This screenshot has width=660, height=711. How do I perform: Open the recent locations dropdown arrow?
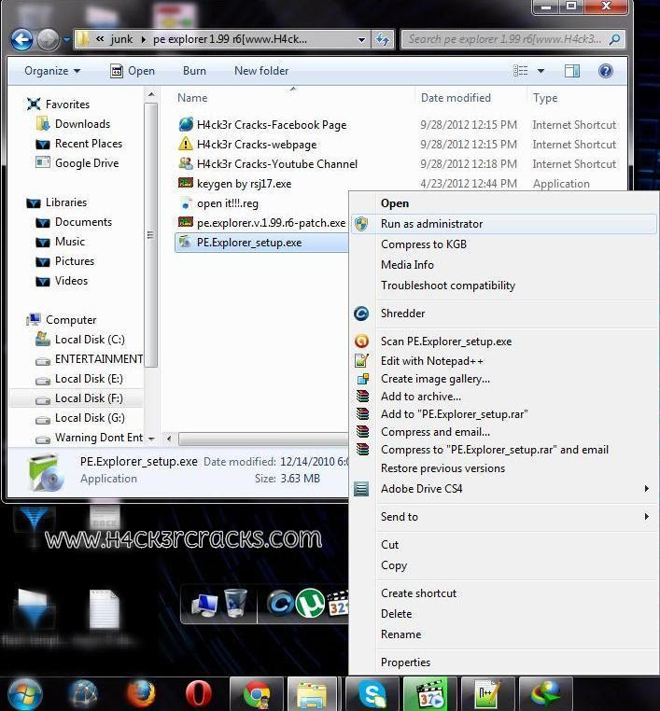(x=66, y=40)
